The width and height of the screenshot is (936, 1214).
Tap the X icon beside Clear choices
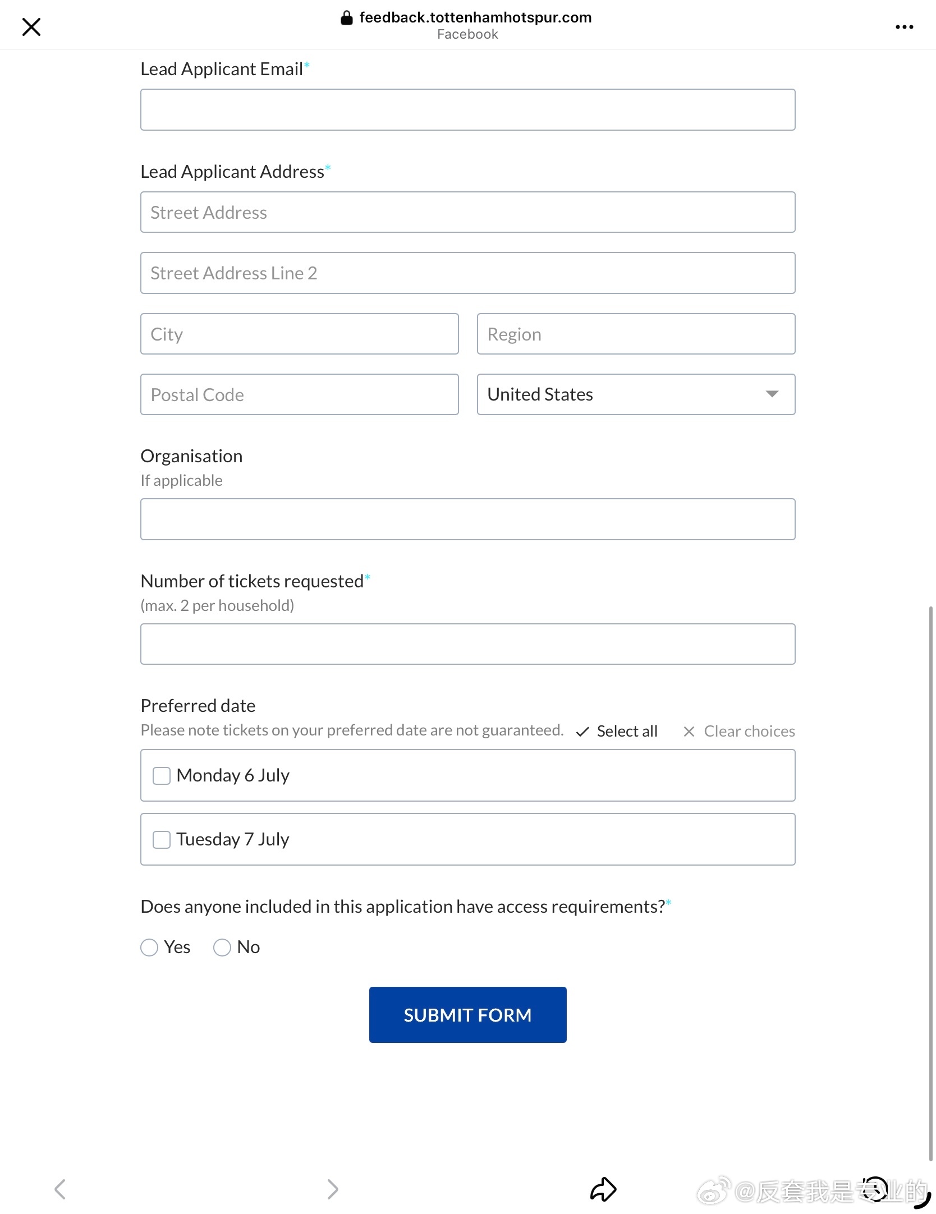pyautogui.click(x=689, y=732)
